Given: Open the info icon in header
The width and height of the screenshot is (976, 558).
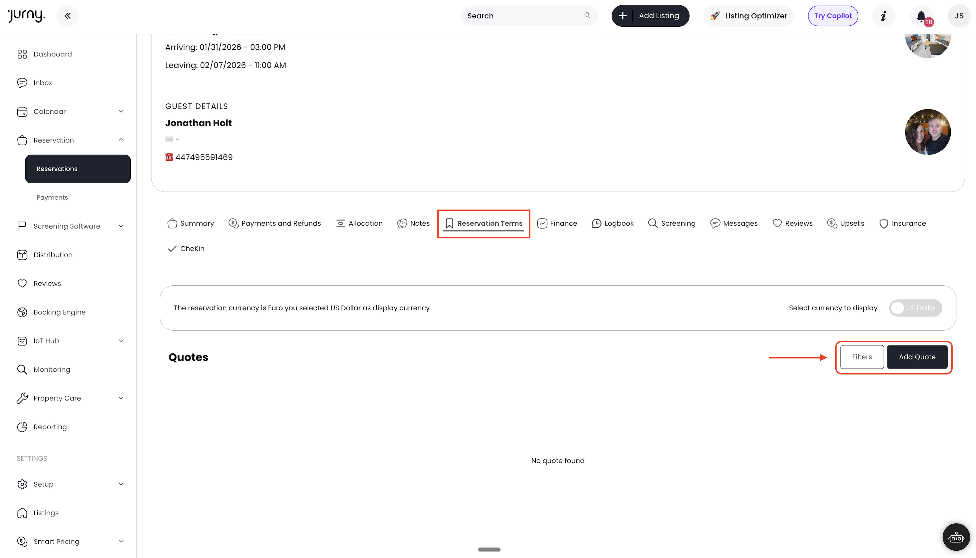Looking at the screenshot, I should tap(883, 16).
